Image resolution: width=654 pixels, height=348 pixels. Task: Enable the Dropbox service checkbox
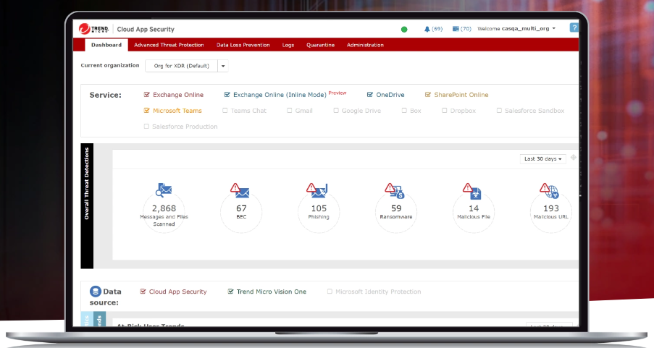444,111
